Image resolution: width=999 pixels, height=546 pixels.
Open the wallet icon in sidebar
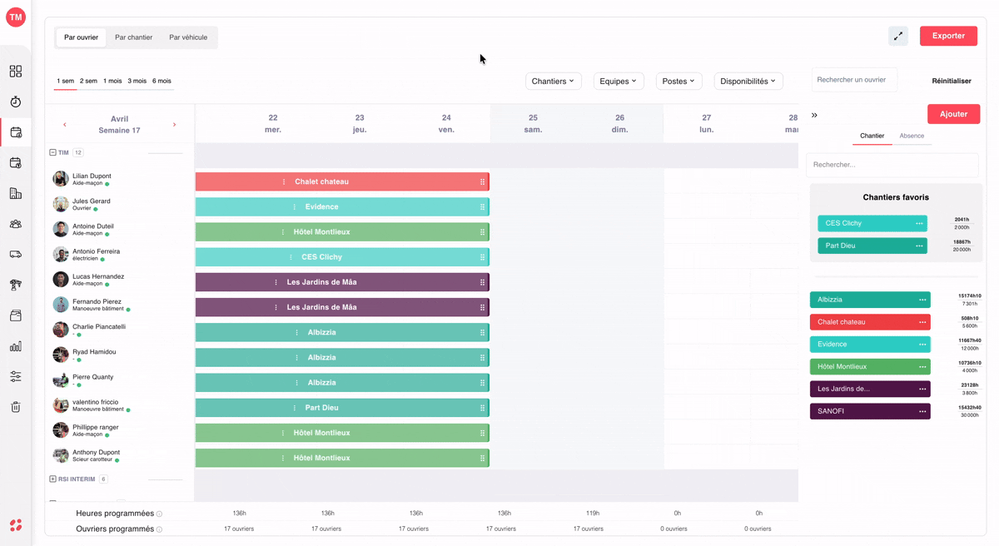click(x=16, y=315)
